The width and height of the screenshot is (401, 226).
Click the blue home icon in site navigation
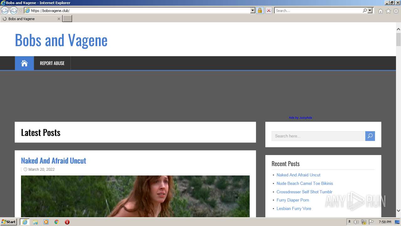point(24,63)
